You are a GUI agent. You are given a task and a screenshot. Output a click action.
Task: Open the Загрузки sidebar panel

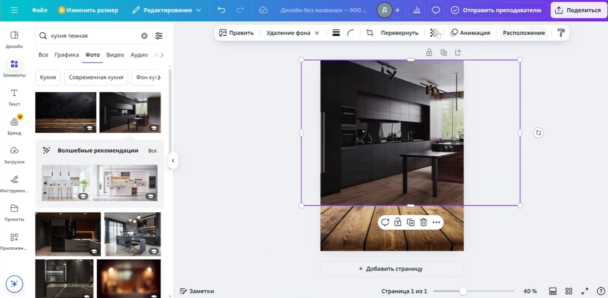point(14,154)
